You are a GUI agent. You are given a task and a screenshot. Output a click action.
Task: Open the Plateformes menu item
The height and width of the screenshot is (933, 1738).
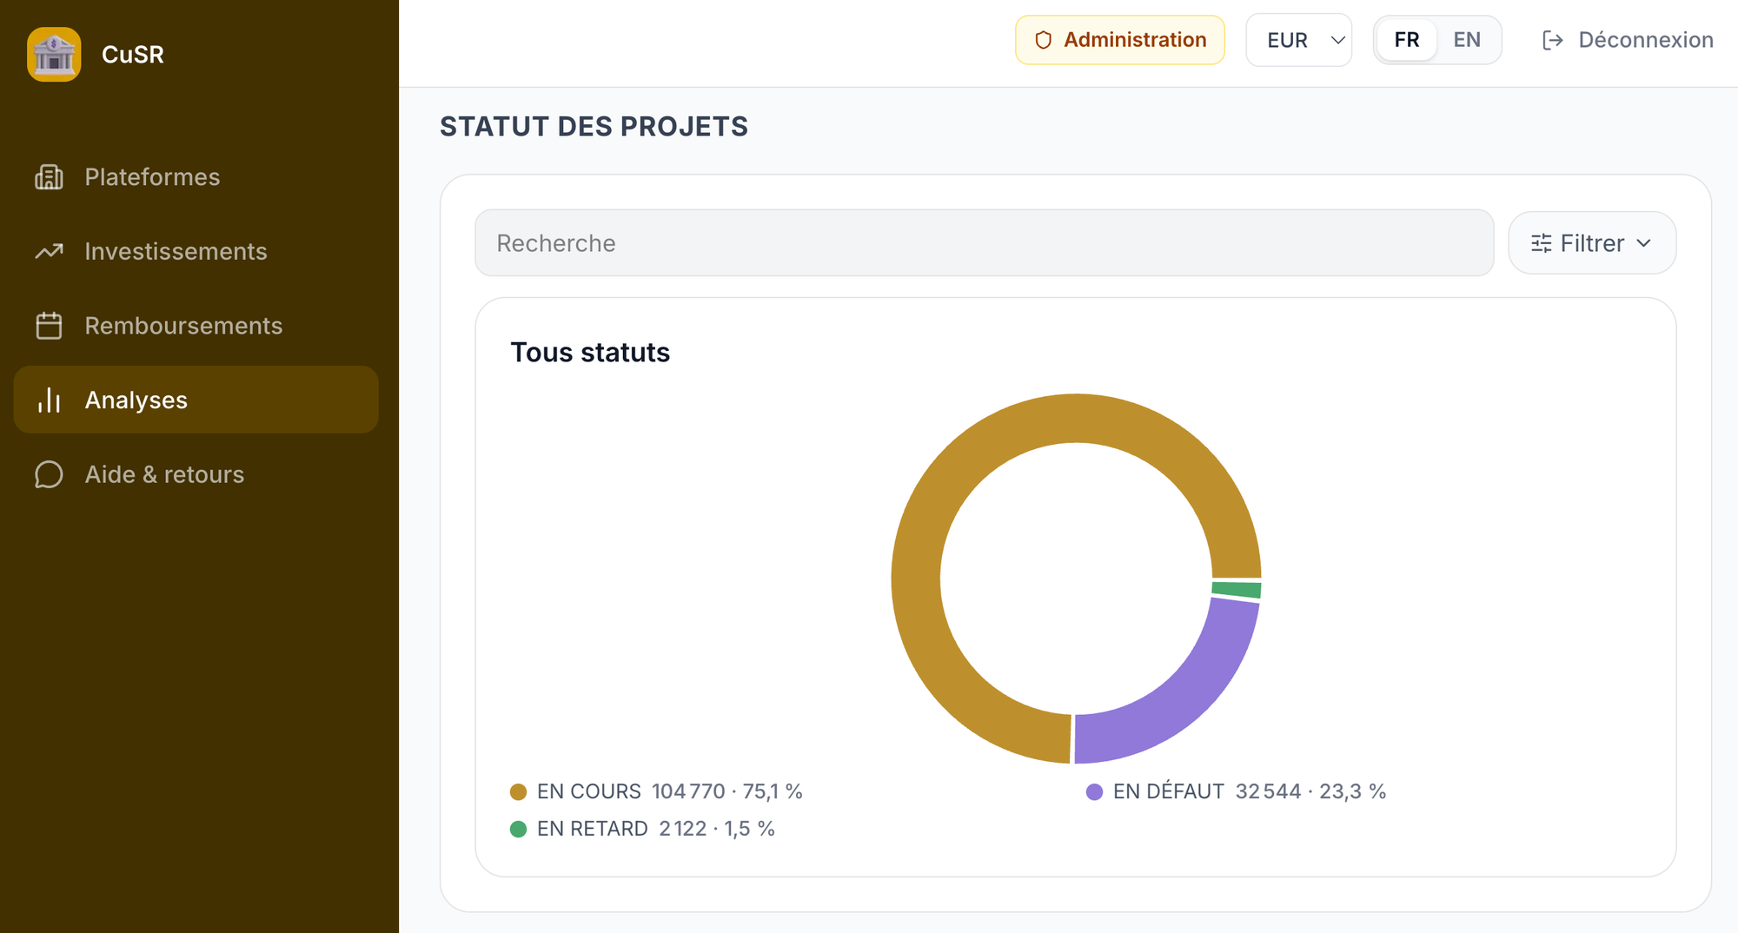[196, 177]
